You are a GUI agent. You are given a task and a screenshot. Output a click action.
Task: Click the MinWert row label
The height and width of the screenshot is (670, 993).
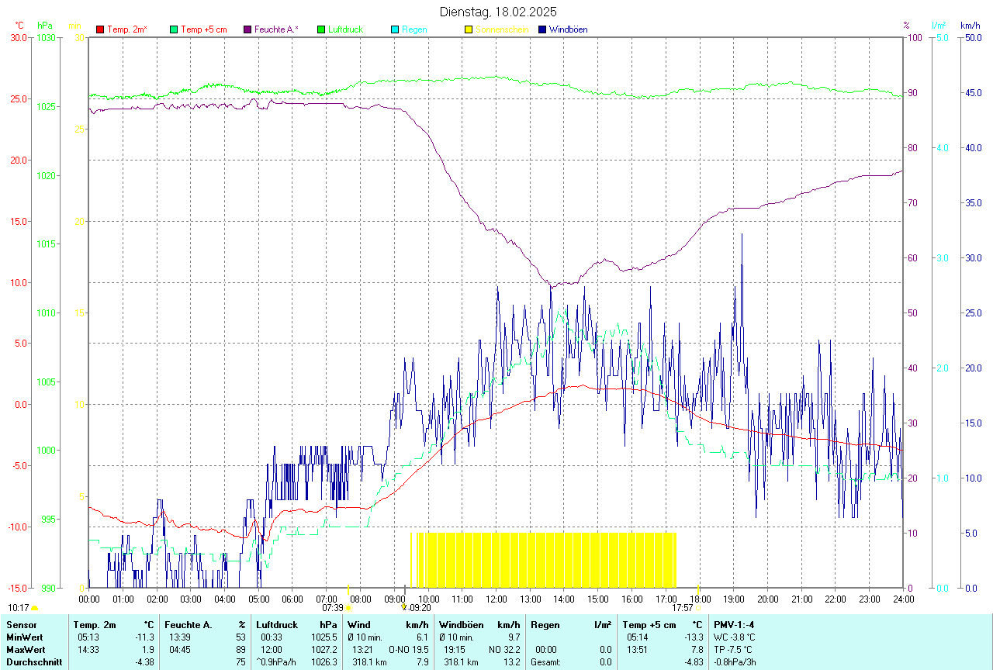coord(25,637)
